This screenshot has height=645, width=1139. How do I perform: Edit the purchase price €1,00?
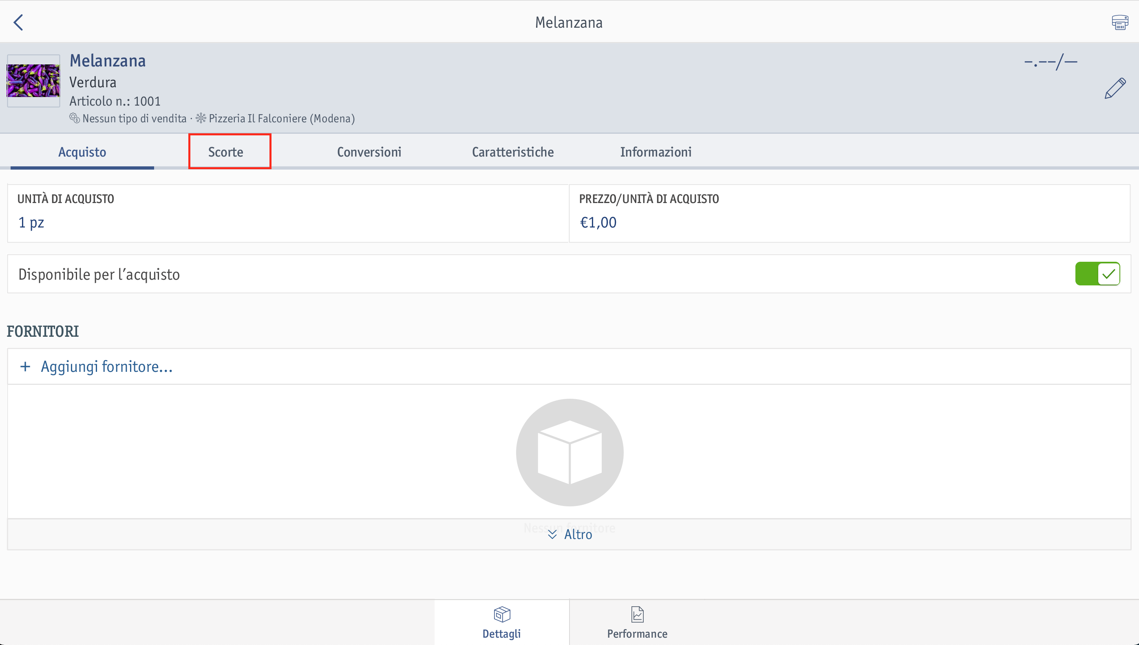click(850, 214)
